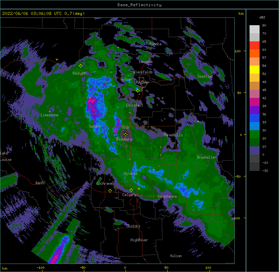Select the darkest gray -30 dBZ legend swatch

point(254,167)
